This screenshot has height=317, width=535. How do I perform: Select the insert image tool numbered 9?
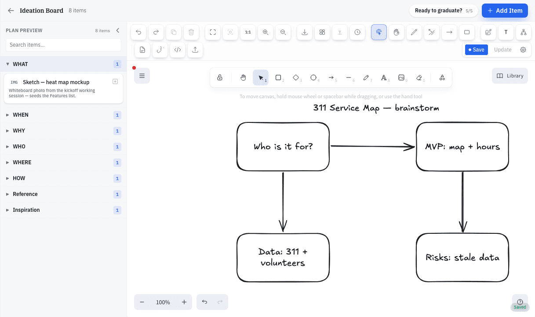(x=401, y=77)
